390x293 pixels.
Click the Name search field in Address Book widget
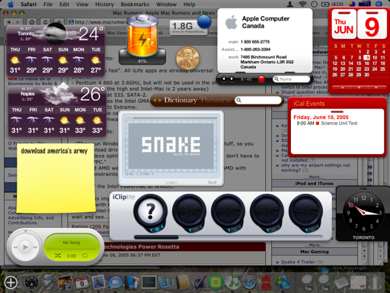pos(291,79)
